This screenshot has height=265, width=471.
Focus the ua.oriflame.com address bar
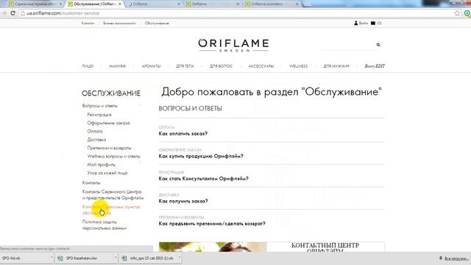234,13
